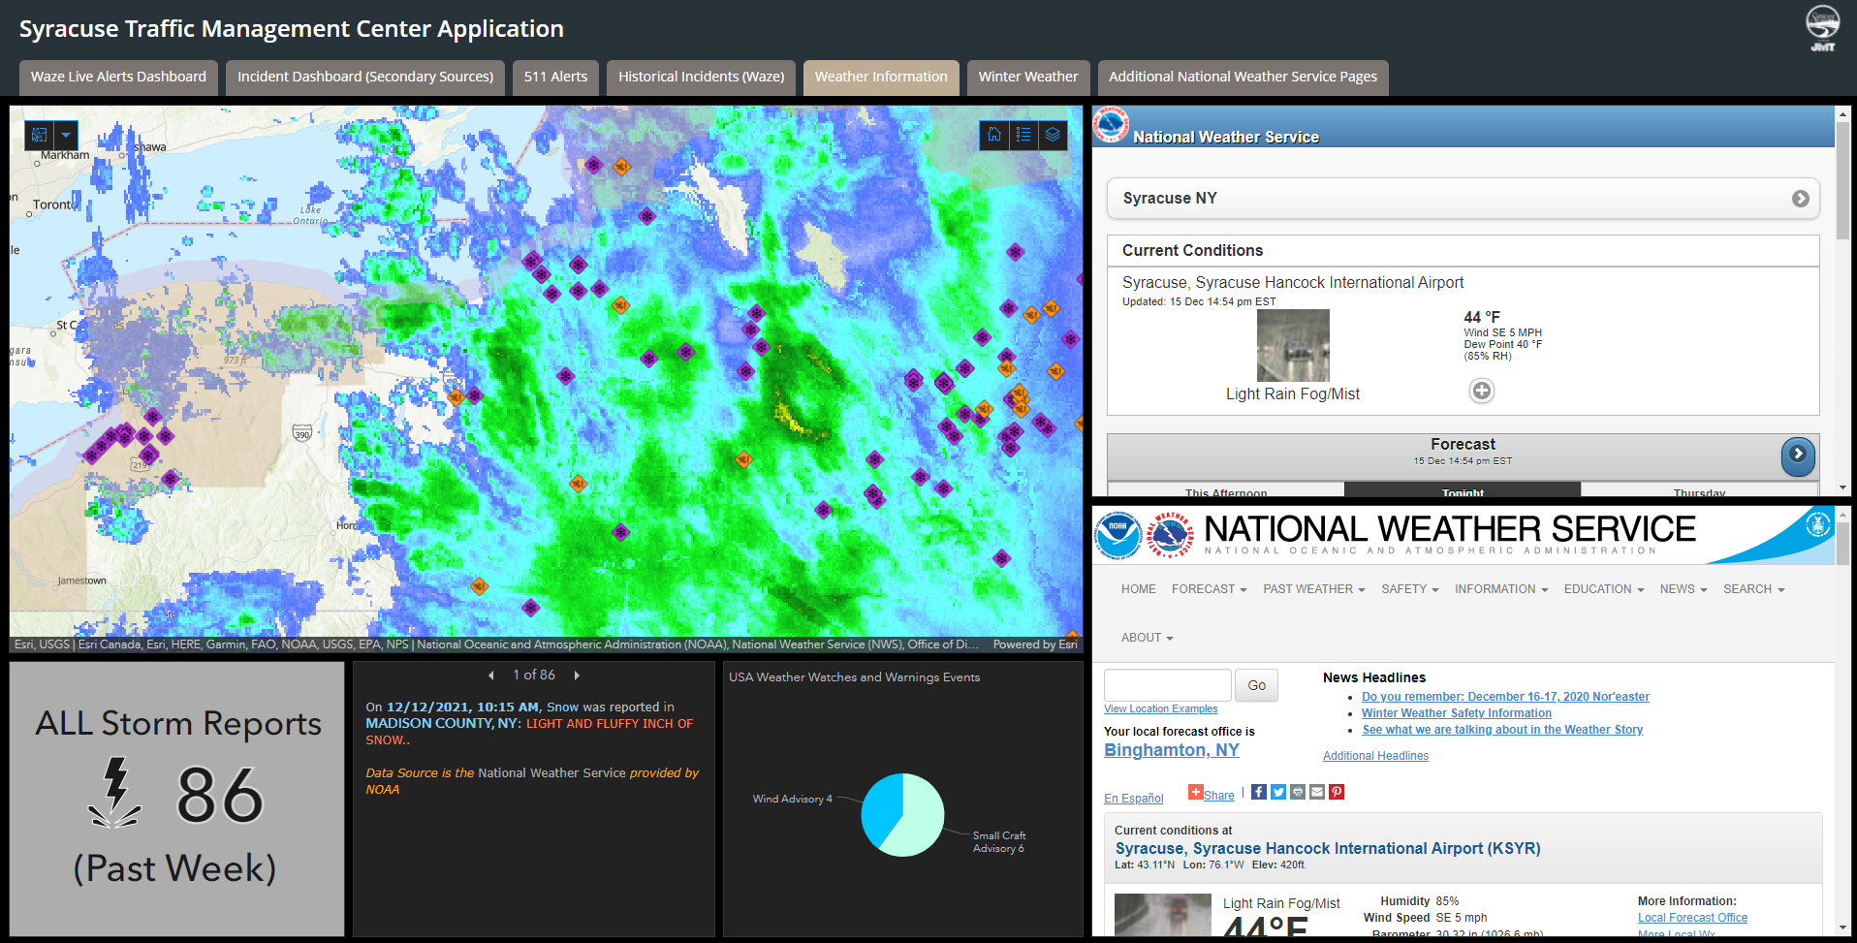Share page via Pinterest icon
Viewport: 1857px width, 943px height.
coord(1337,792)
